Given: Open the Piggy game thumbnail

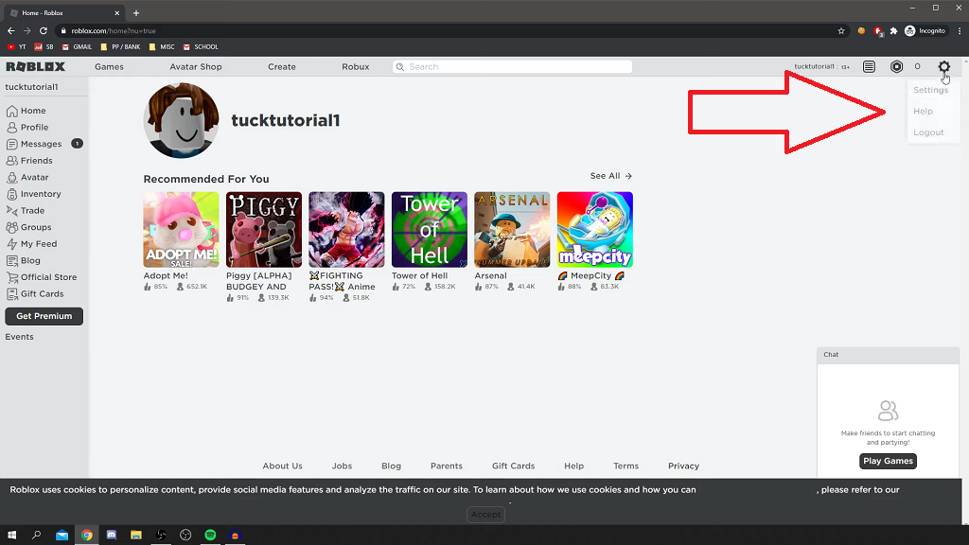Looking at the screenshot, I should (x=264, y=229).
